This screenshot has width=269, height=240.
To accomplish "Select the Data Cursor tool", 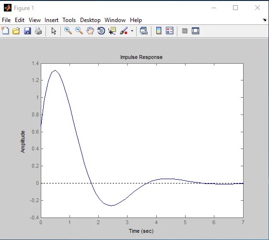I will (x=112, y=31).
